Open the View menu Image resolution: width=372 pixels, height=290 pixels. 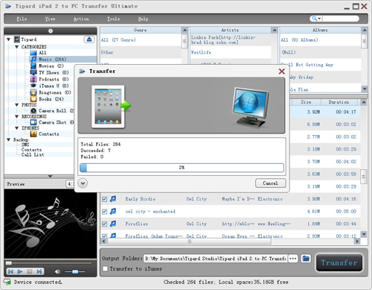[x=50, y=19]
